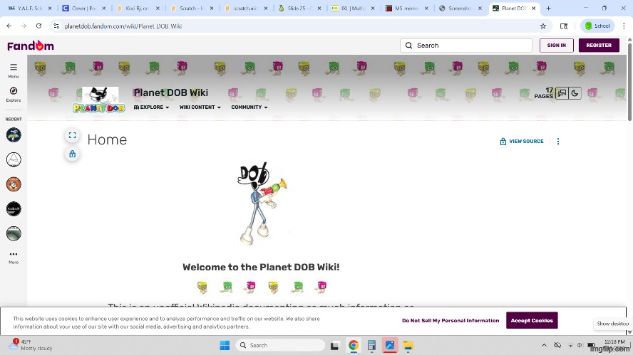Image resolution: width=633 pixels, height=355 pixels.
Task: Open the wiki Discuss speech-bubble icon
Action: coord(562,93)
